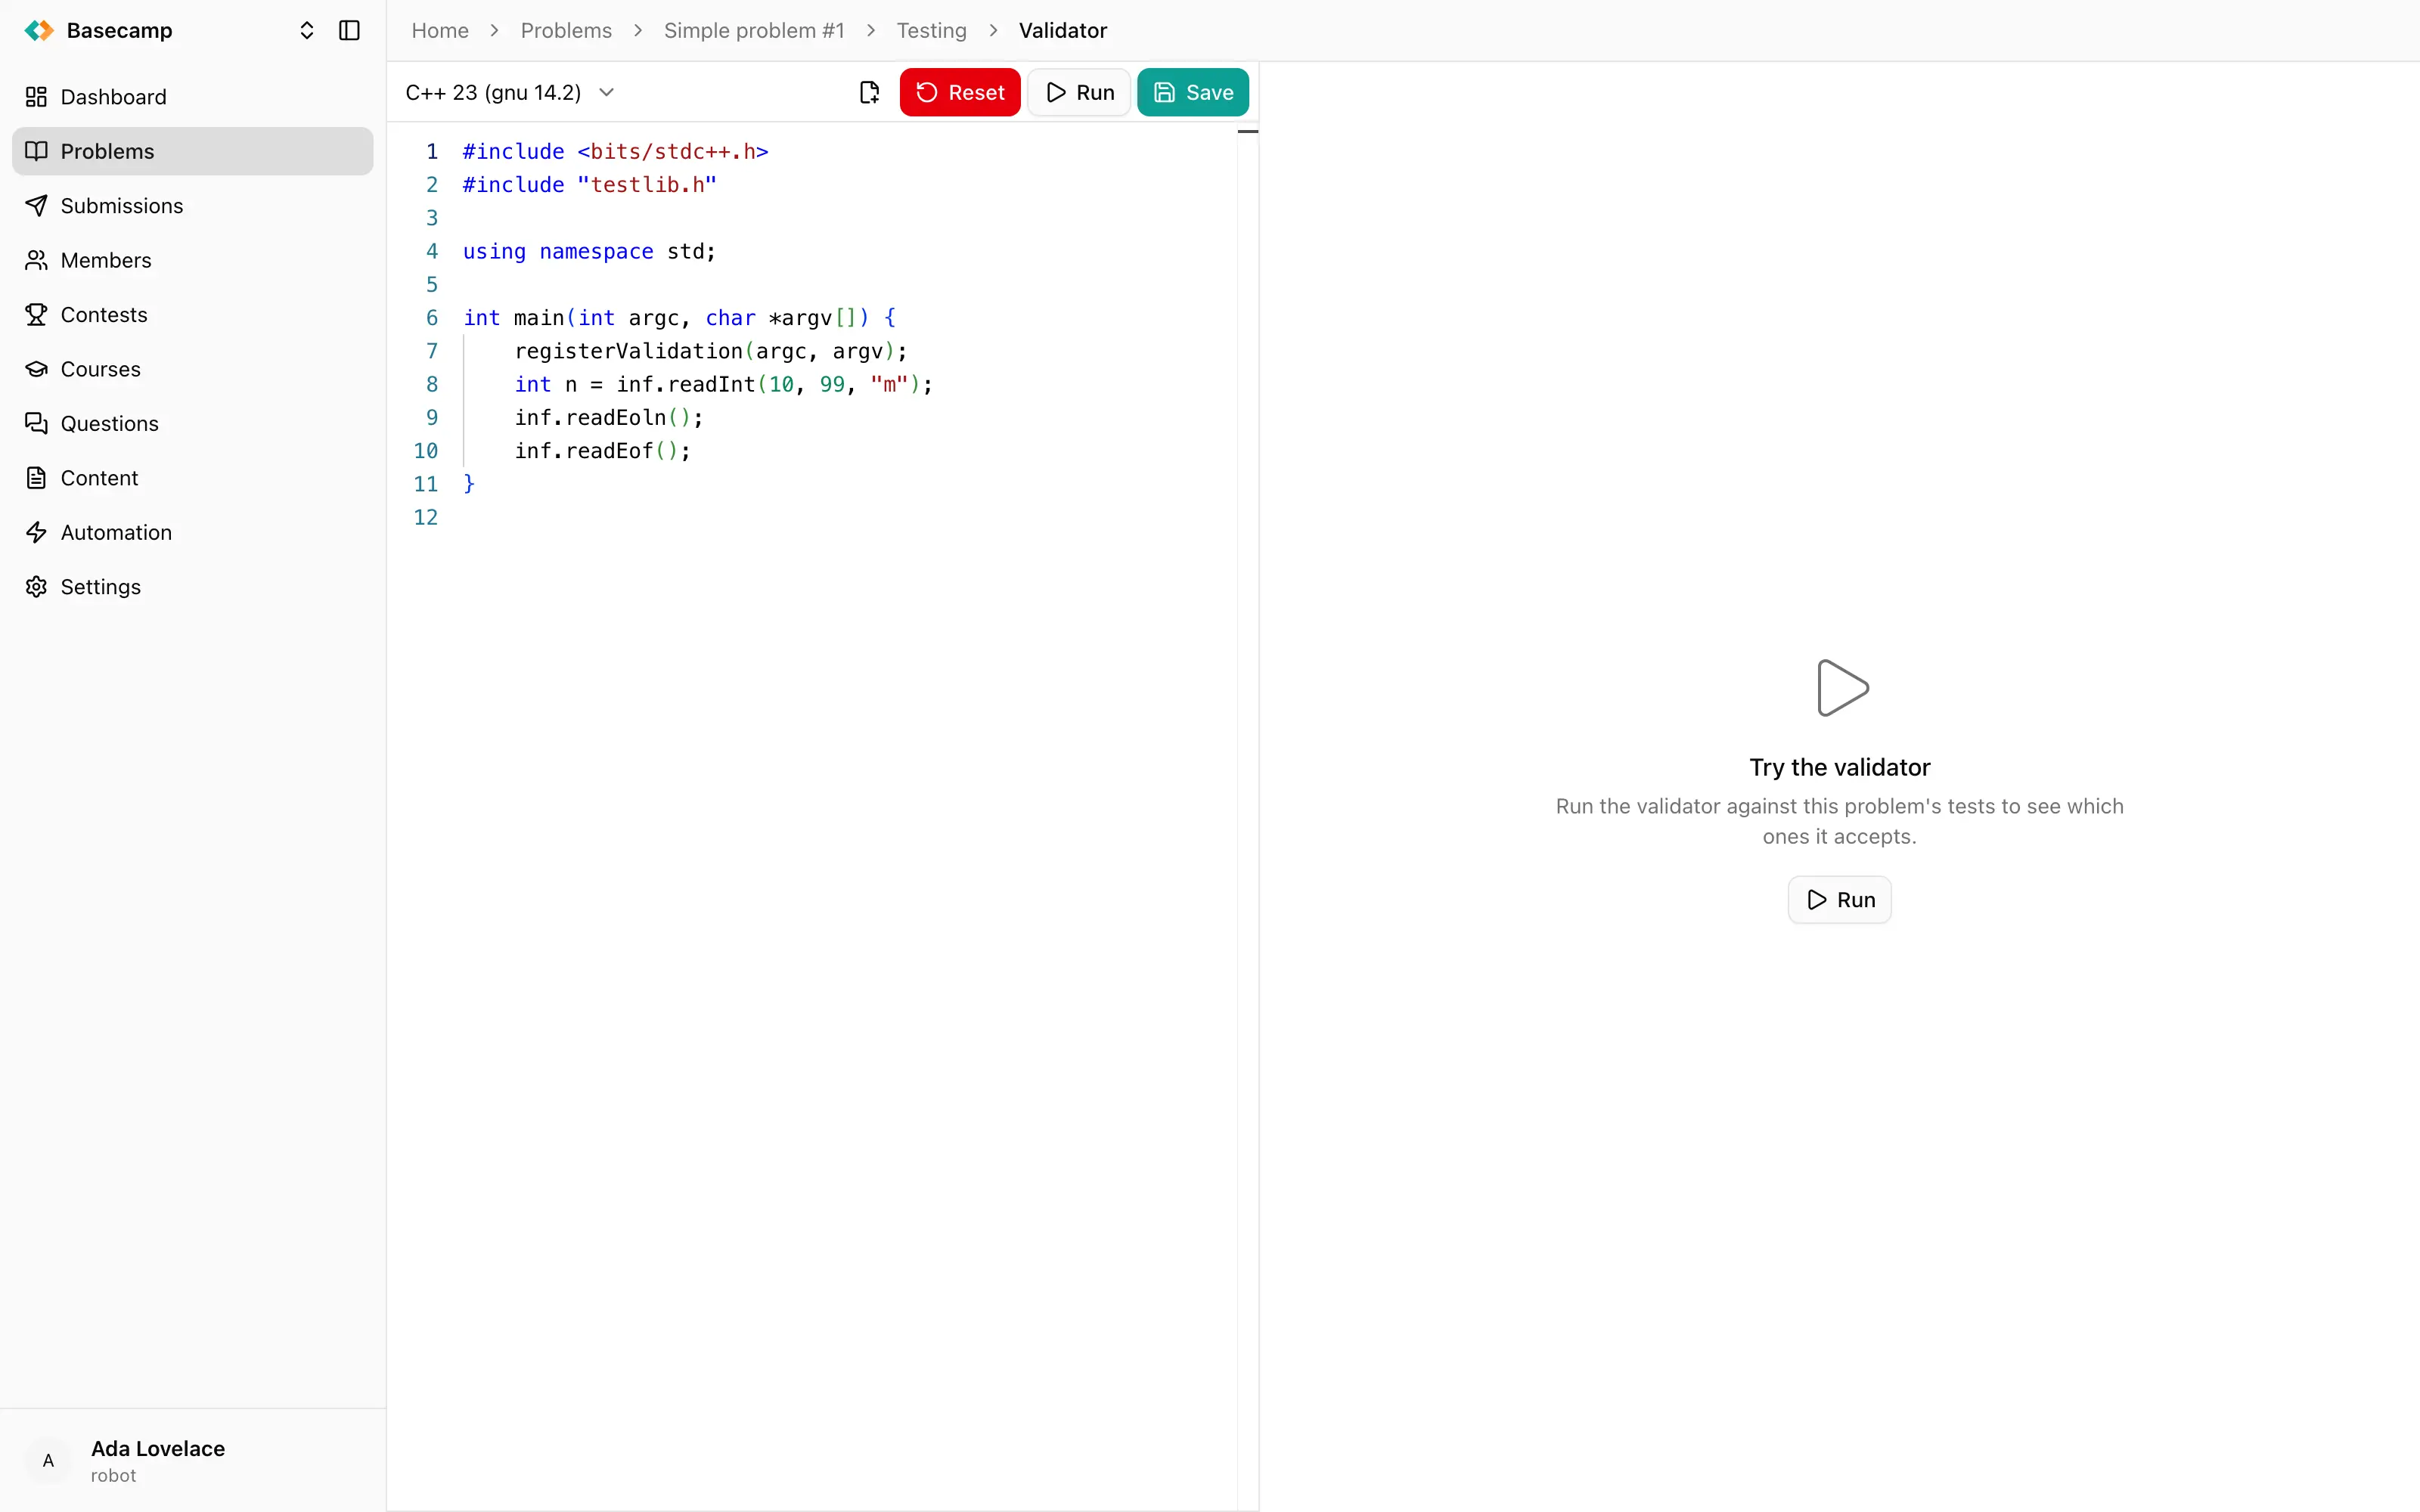Open Ada Lovelace user profile menu
Image resolution: width=2420 pixels, height=1512 pixels.
192,1461
